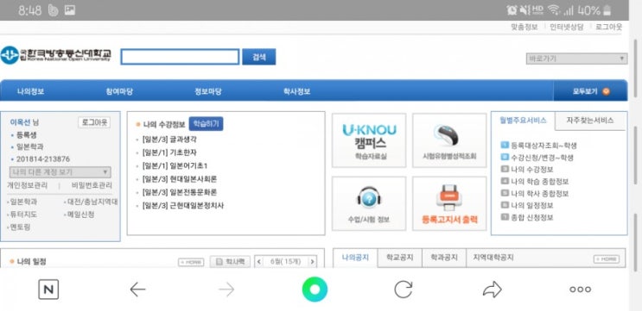The height and width of the screenshot is (311, 642).
Task: Click 나의 수강정보 service link
Action: point(532,170)
